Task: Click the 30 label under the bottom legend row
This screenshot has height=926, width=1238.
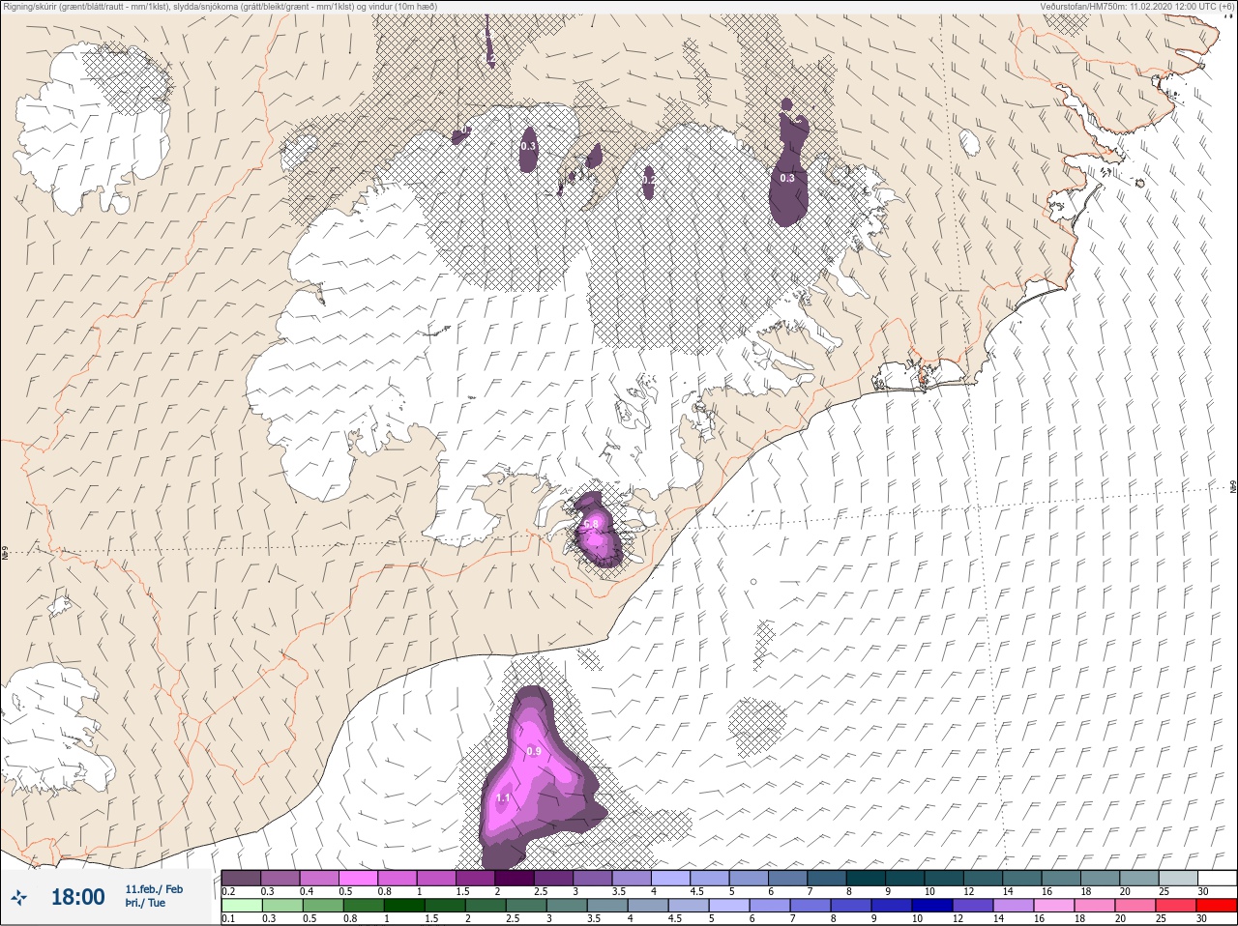Action: coord(1202,919)
